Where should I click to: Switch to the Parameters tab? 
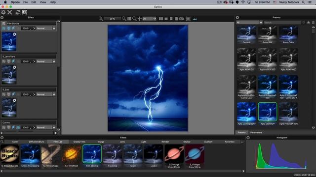pos(256,132)
